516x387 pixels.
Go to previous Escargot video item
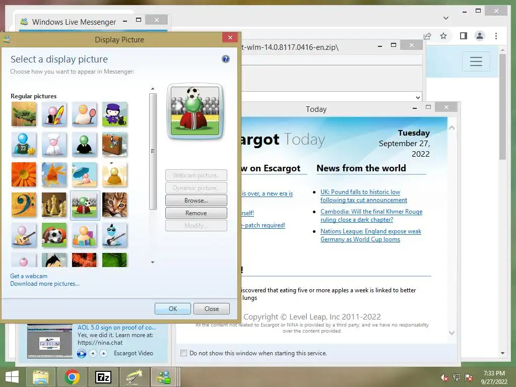pyautogui.click(x=93, y=353)
